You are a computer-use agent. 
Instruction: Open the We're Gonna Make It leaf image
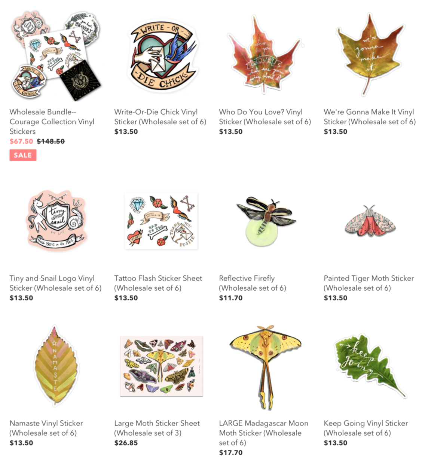pyautogui.click(x=370, y=55)
